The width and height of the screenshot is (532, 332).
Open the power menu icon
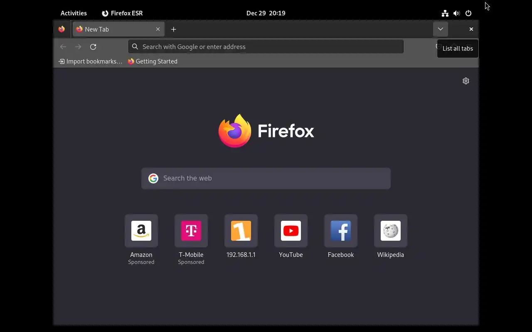468,13
